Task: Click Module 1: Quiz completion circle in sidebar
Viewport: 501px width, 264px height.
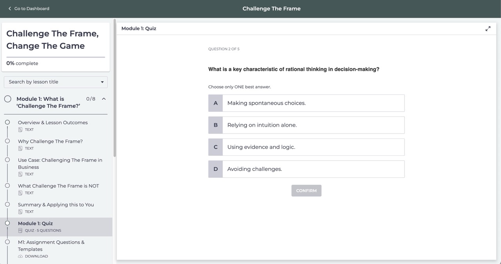Action: [x=7, y=223]
